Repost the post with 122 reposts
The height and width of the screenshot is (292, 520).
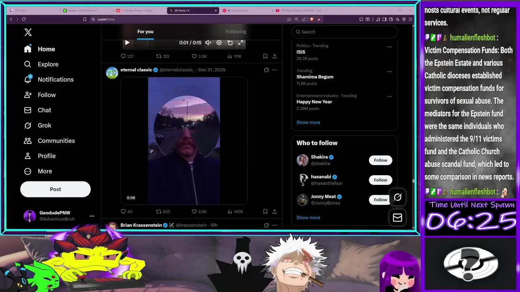(162, 56)
